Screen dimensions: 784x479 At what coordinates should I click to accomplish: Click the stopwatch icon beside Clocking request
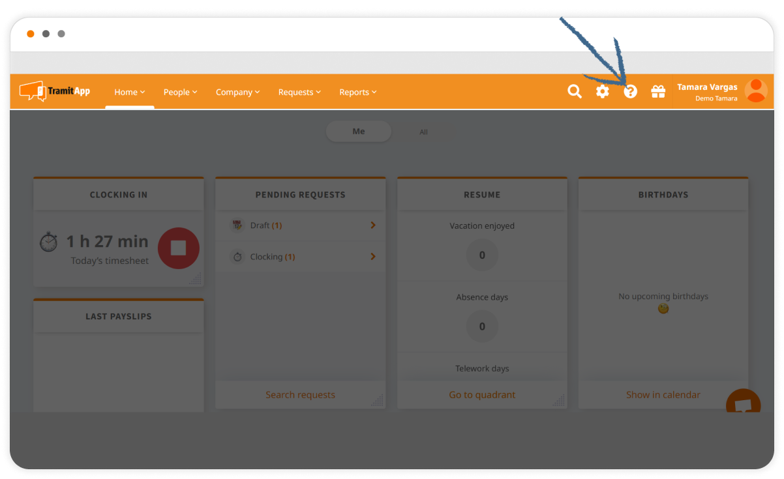pos(237,257)
